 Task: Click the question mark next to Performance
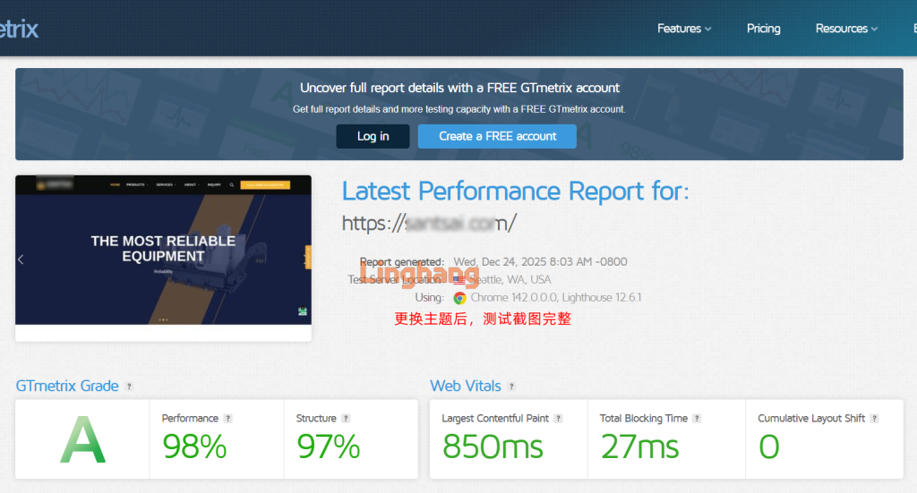pos(227,419)
